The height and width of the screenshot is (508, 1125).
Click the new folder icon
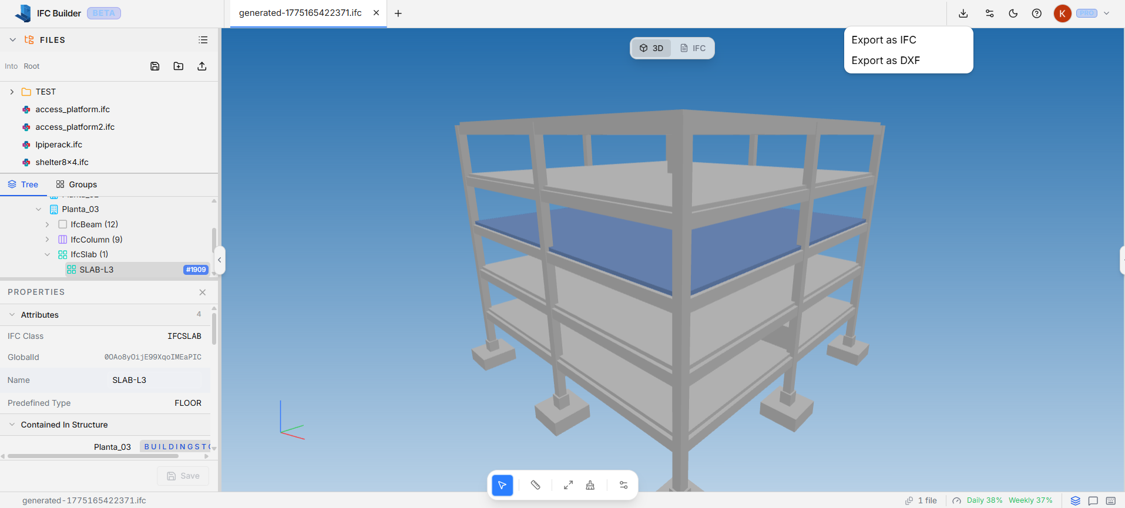tap(179, 66)
